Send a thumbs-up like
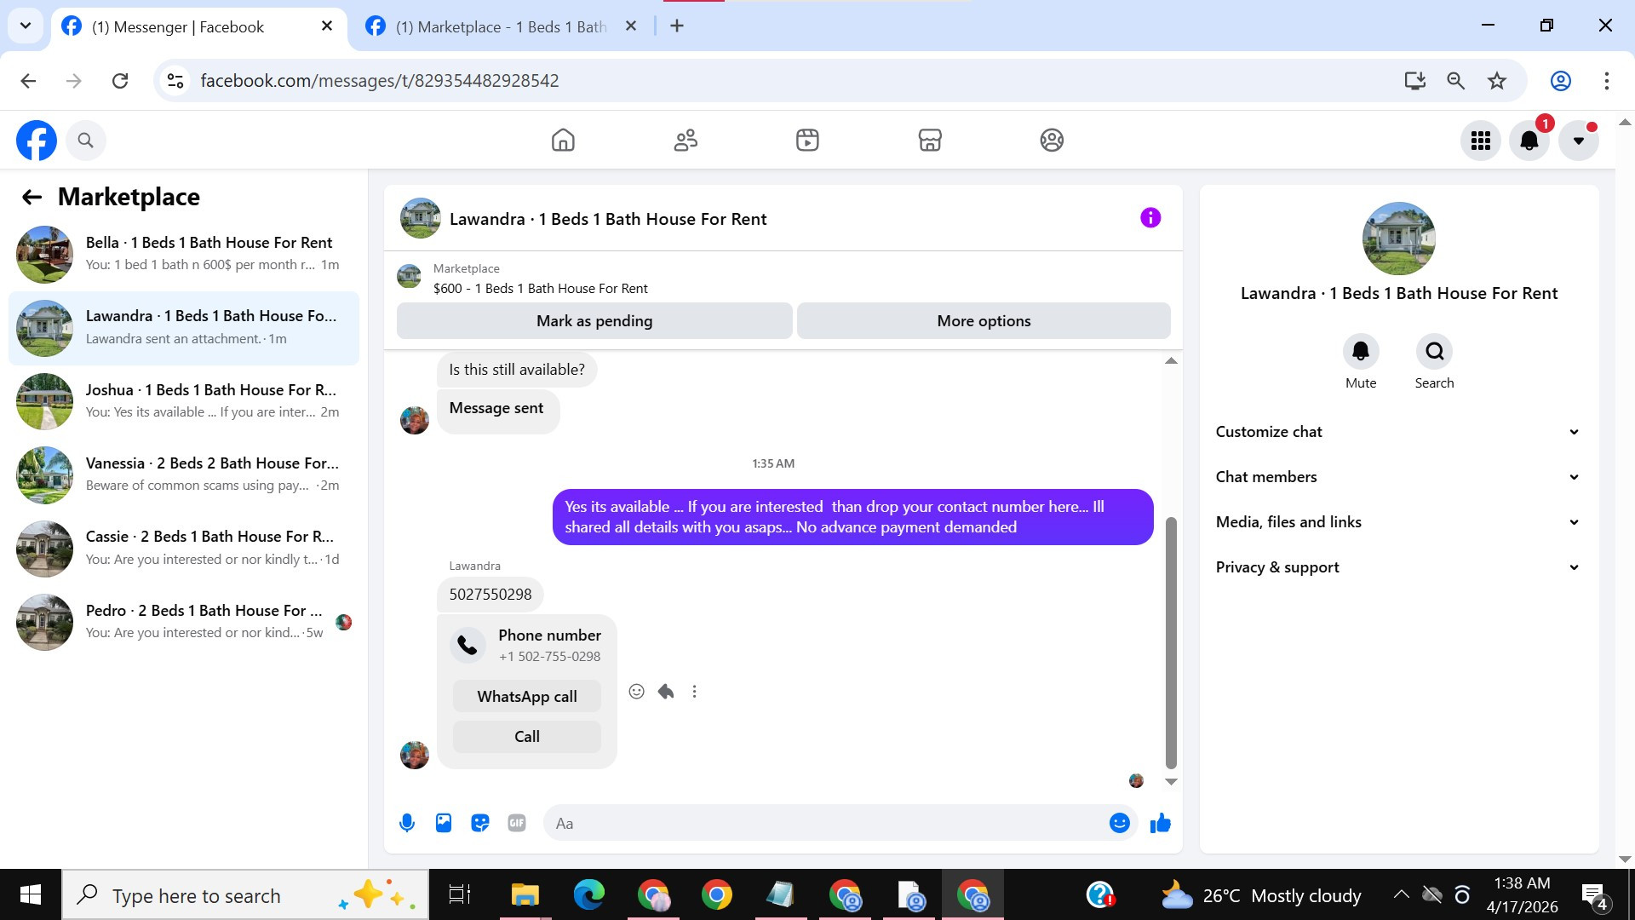This screenshot has width=1635, height=920. [x=1161, y=823]
